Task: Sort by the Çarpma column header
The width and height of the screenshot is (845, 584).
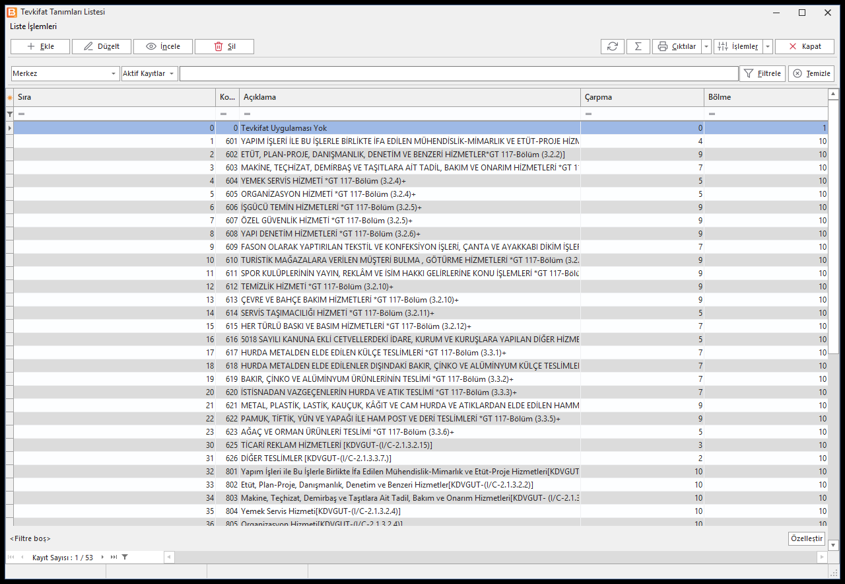Action: pos(642,97)
